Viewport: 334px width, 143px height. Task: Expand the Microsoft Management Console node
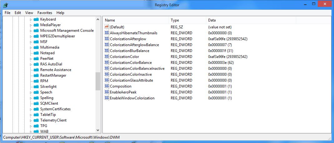point(31,31)
